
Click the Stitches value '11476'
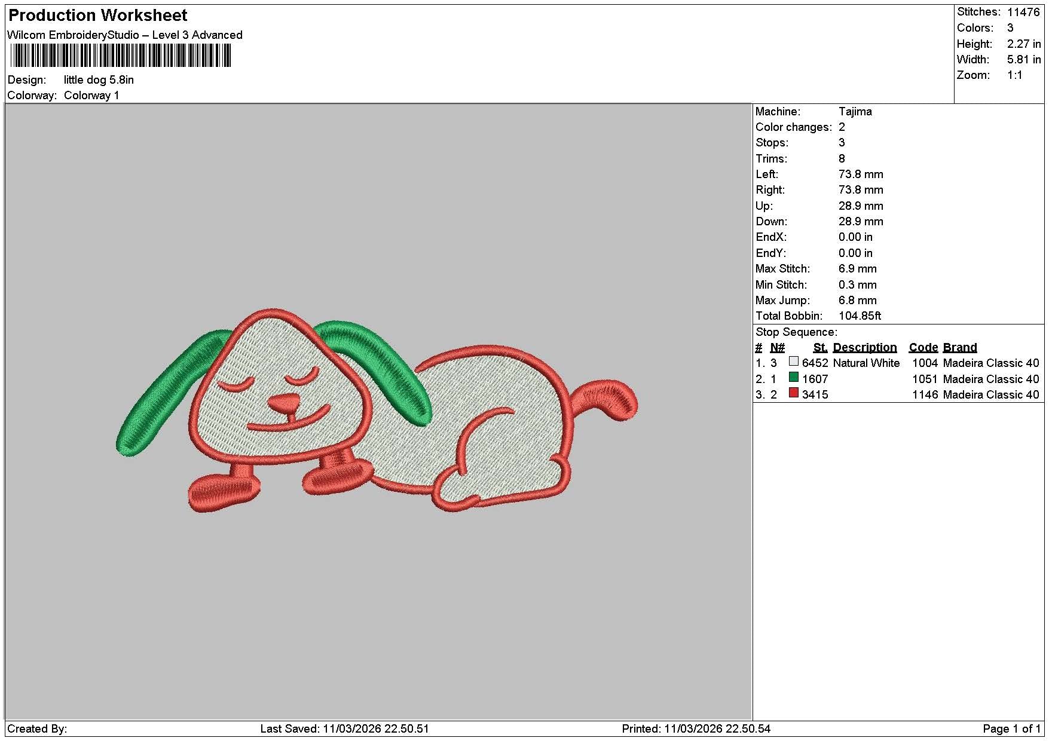point(1023,12)
